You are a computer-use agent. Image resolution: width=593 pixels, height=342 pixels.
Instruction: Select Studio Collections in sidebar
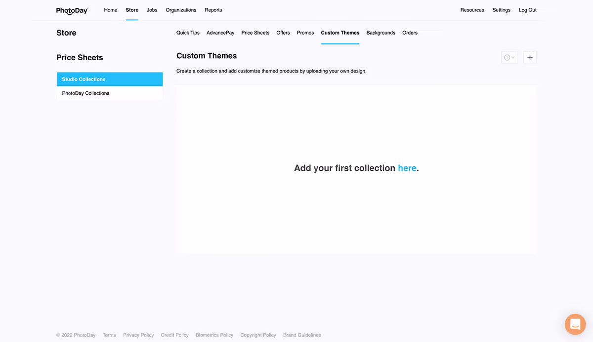point(110,79)
